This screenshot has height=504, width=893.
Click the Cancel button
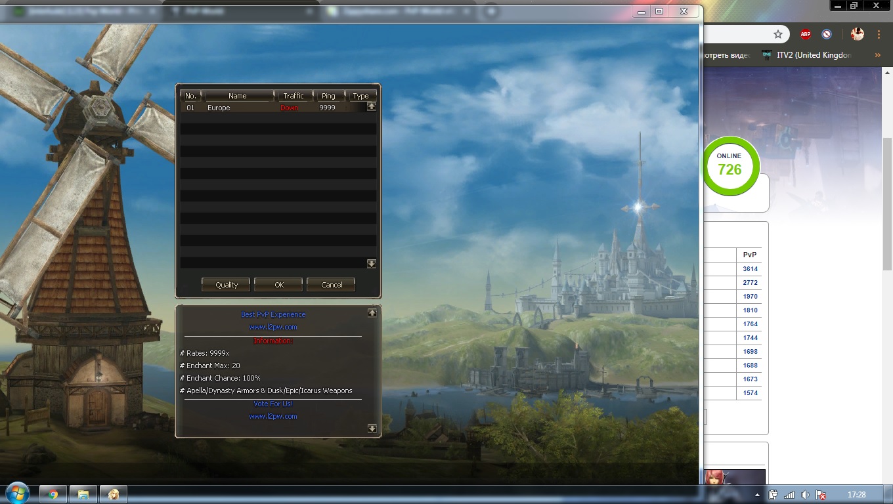click(x=332, y=284)
